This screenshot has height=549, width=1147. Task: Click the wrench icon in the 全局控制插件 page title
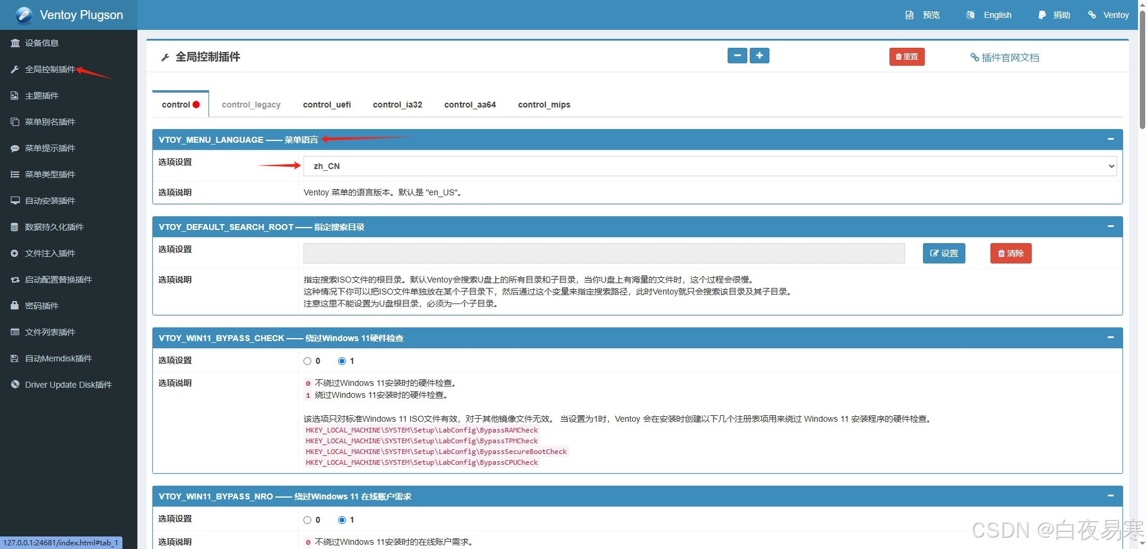point(165,57)
